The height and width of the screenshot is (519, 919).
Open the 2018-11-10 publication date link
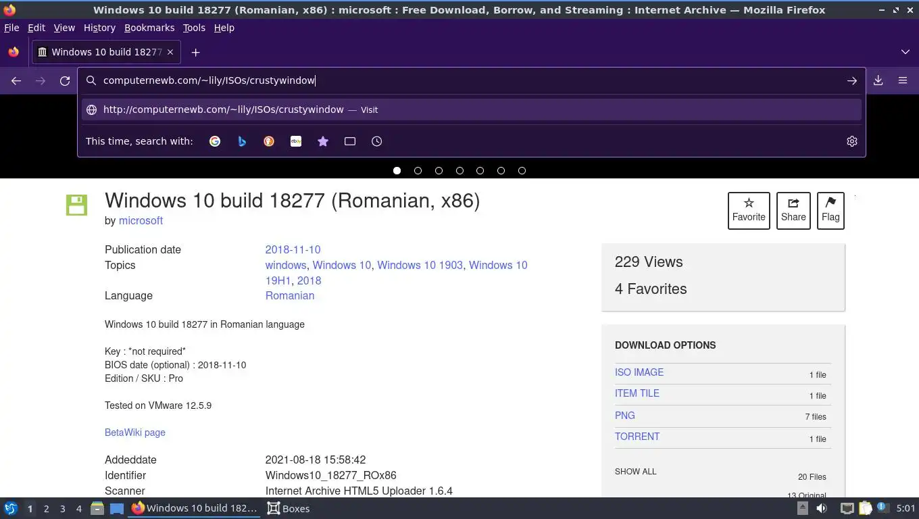293,249
